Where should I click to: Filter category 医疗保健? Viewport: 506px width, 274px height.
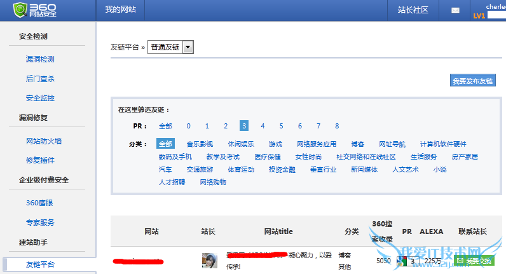point(268,157)
